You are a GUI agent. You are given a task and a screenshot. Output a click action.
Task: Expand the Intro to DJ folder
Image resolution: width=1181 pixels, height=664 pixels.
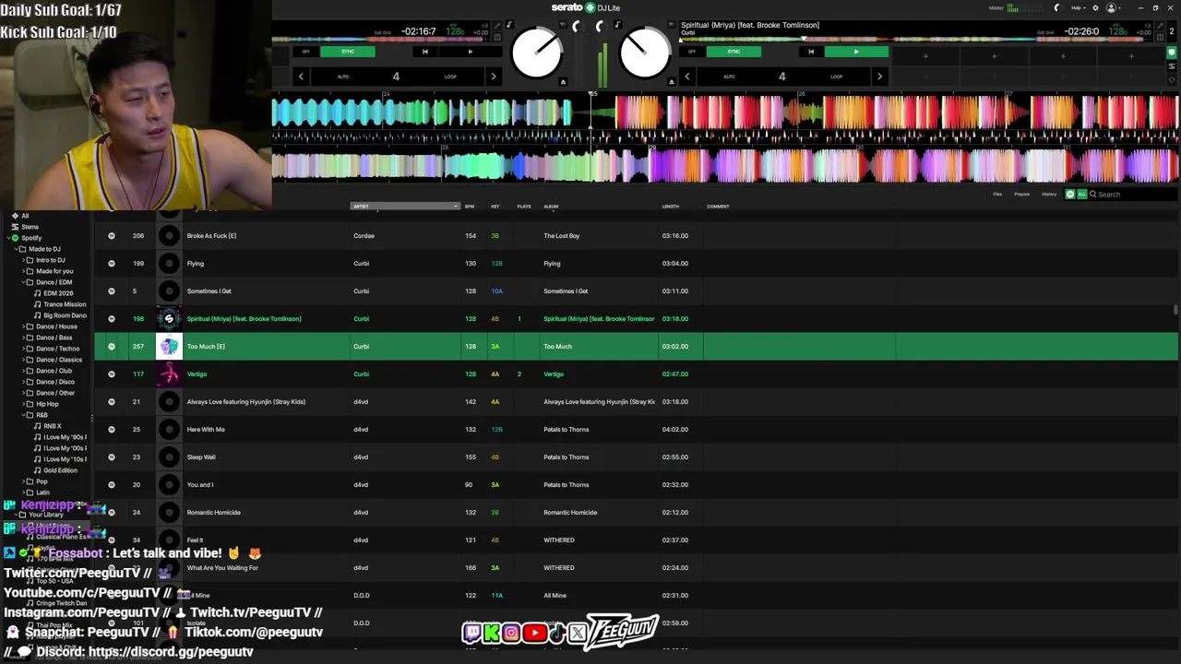23,260
